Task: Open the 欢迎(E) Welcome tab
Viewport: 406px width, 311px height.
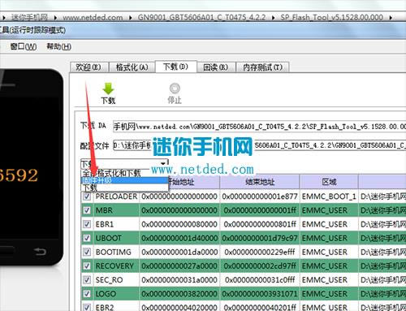Action: tap(89, 67)
